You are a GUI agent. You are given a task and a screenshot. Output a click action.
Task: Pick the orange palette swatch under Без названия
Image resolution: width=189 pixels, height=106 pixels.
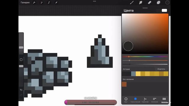tap(124, 84)
